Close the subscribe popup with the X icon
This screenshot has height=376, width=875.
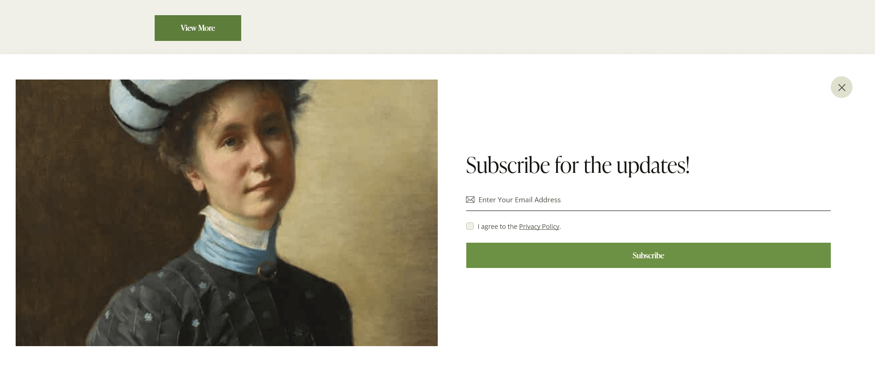[841, 87]
